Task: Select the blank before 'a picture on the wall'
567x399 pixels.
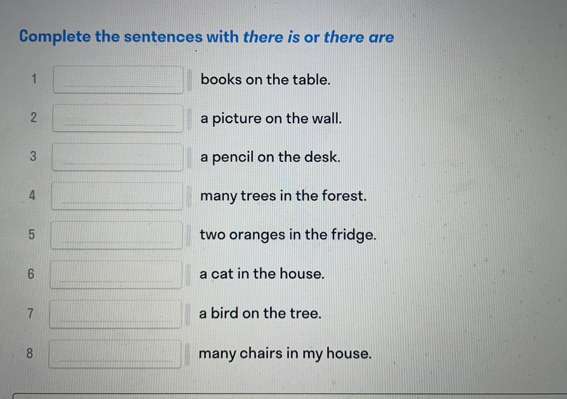Action: tap(118, 118)
